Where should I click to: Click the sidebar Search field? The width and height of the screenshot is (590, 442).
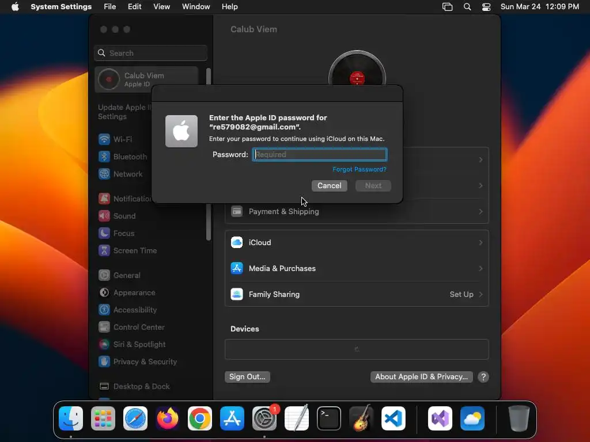pyautogui.click(x=150, y=53)
